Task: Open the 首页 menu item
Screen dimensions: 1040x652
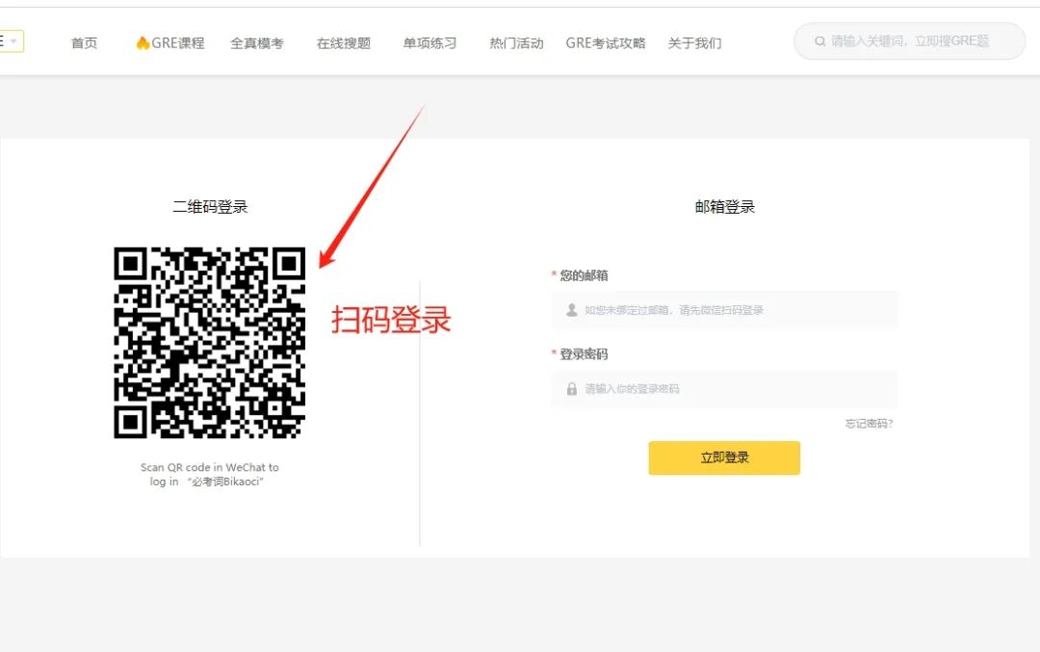Action: coord(84,43)
